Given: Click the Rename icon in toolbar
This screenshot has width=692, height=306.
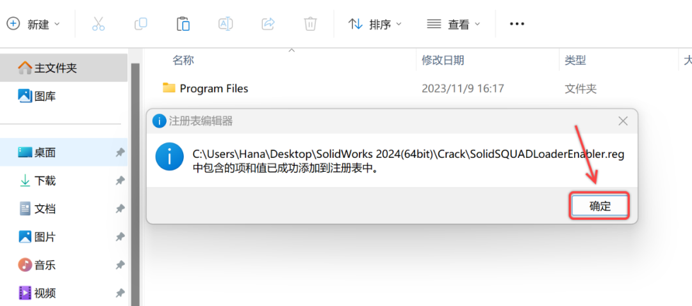Looking at the screenshot, I should [x=226, y=24].
